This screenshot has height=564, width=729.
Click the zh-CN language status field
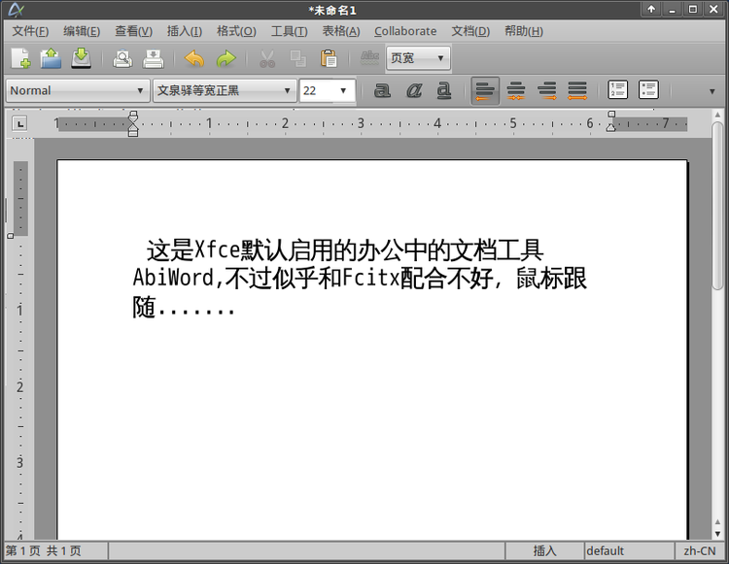point(700,551)
